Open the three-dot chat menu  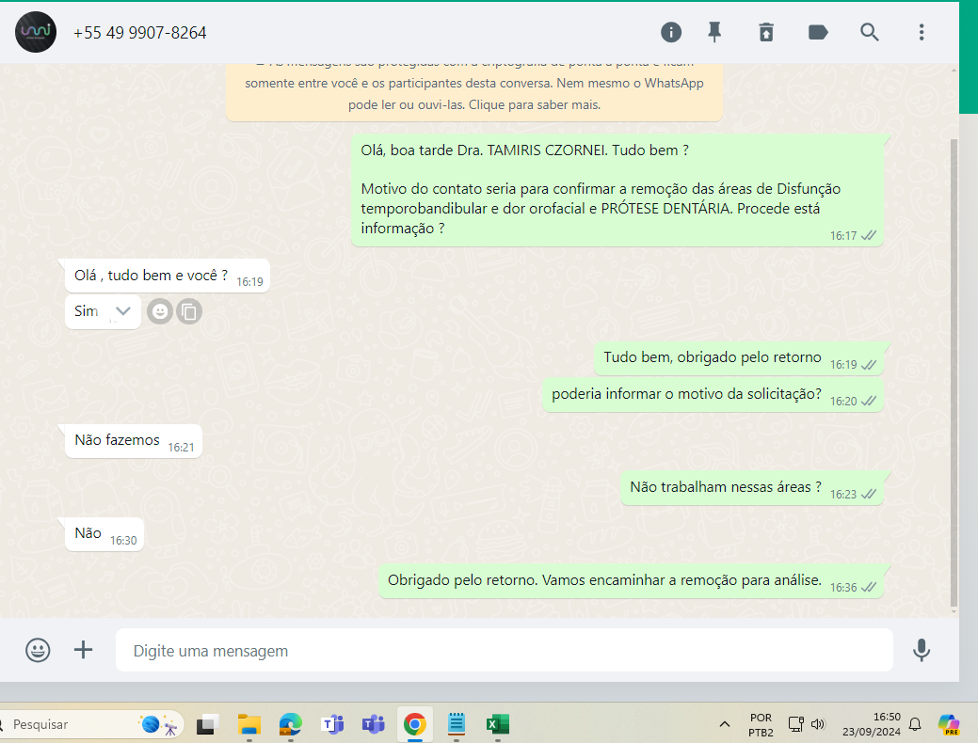click(922, 32)
